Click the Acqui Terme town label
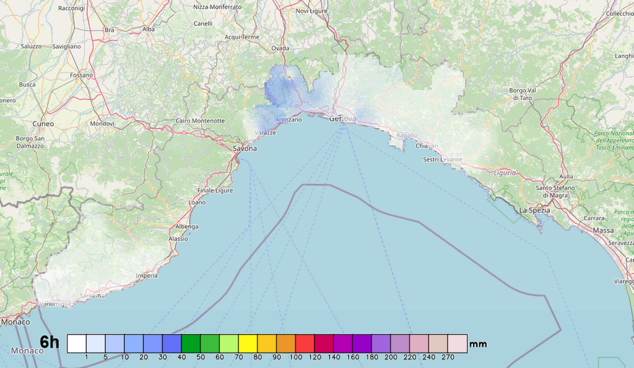The width and height of the screenshot is (634, 368). (x=241, y=37)
